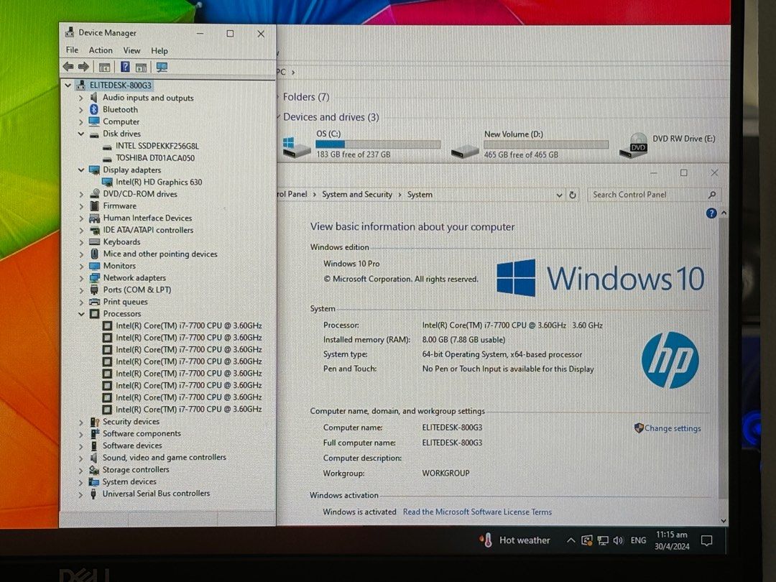
Task: Select the Scan for hardware changes icon
Action: pos(162,67)
